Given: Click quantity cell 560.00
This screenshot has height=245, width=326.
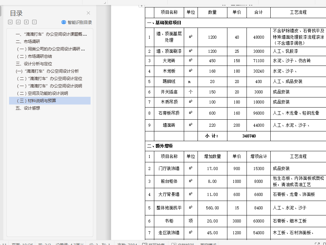Looking at the screenshot, I should (x=212, y=208).
